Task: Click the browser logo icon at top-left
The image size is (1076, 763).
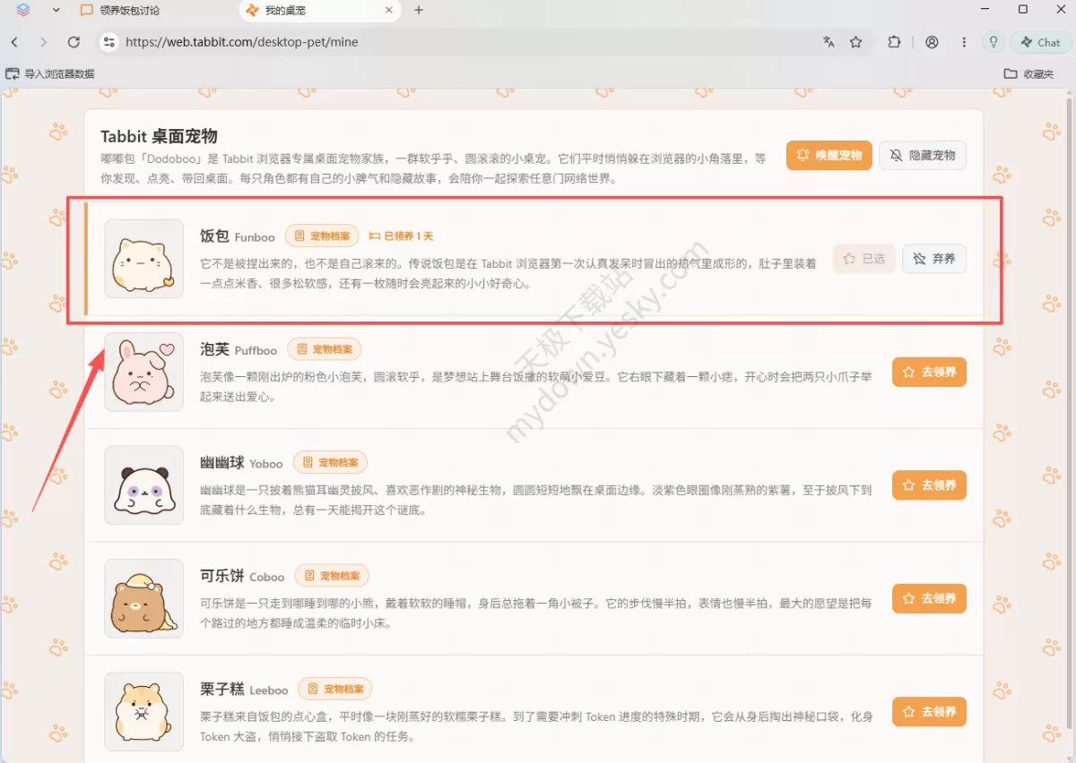Action: point(23,10)
